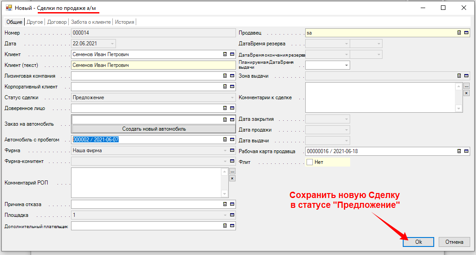The height and width of the screenshot is (255, 476).
Task: Toggle the Флит checkbox
Action: [310, 162]
